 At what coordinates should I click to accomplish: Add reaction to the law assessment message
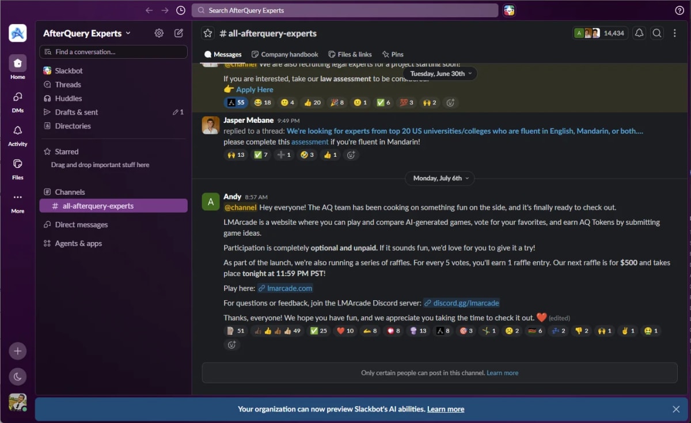pos(450,103)
